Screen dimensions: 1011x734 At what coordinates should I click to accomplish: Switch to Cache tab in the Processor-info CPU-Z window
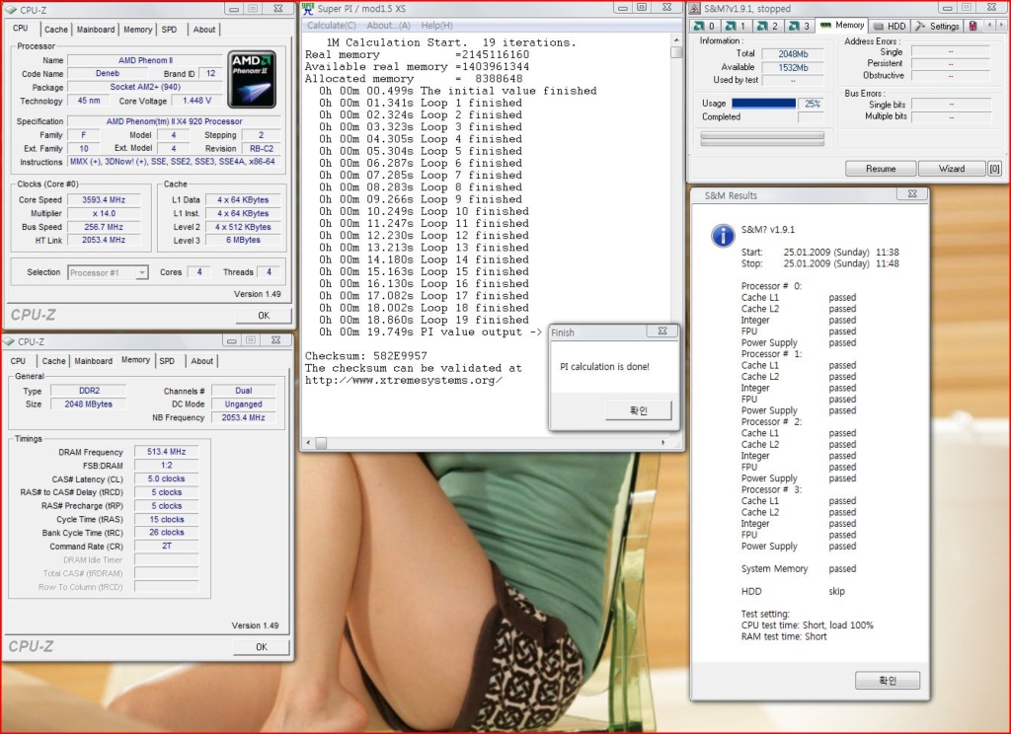click(x=56, y=30)
